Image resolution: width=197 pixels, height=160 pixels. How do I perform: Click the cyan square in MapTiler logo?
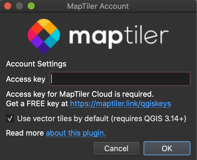tap(55, 35)
